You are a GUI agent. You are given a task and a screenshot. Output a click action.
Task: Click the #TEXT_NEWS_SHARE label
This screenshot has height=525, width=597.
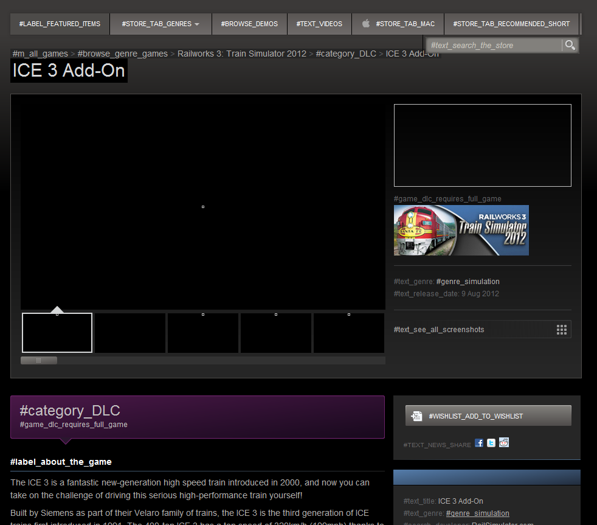(x=437, y=445)
